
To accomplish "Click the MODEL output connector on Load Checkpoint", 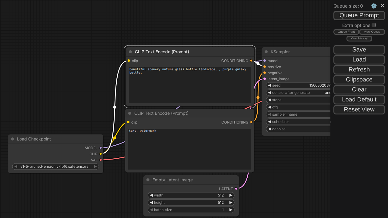I will click(101, 148).
